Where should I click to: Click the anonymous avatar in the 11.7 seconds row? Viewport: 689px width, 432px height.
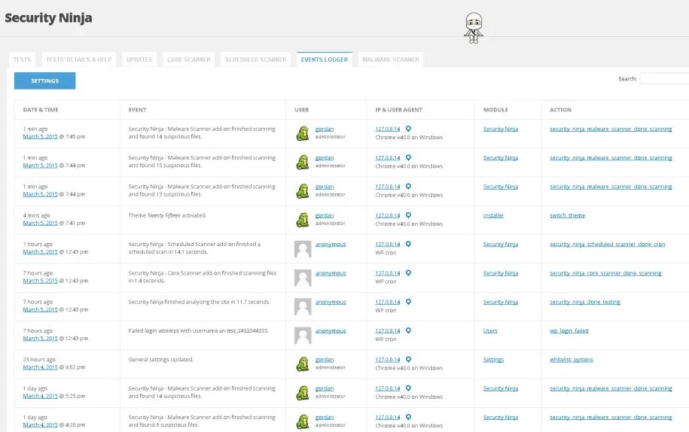pos(303,306)
